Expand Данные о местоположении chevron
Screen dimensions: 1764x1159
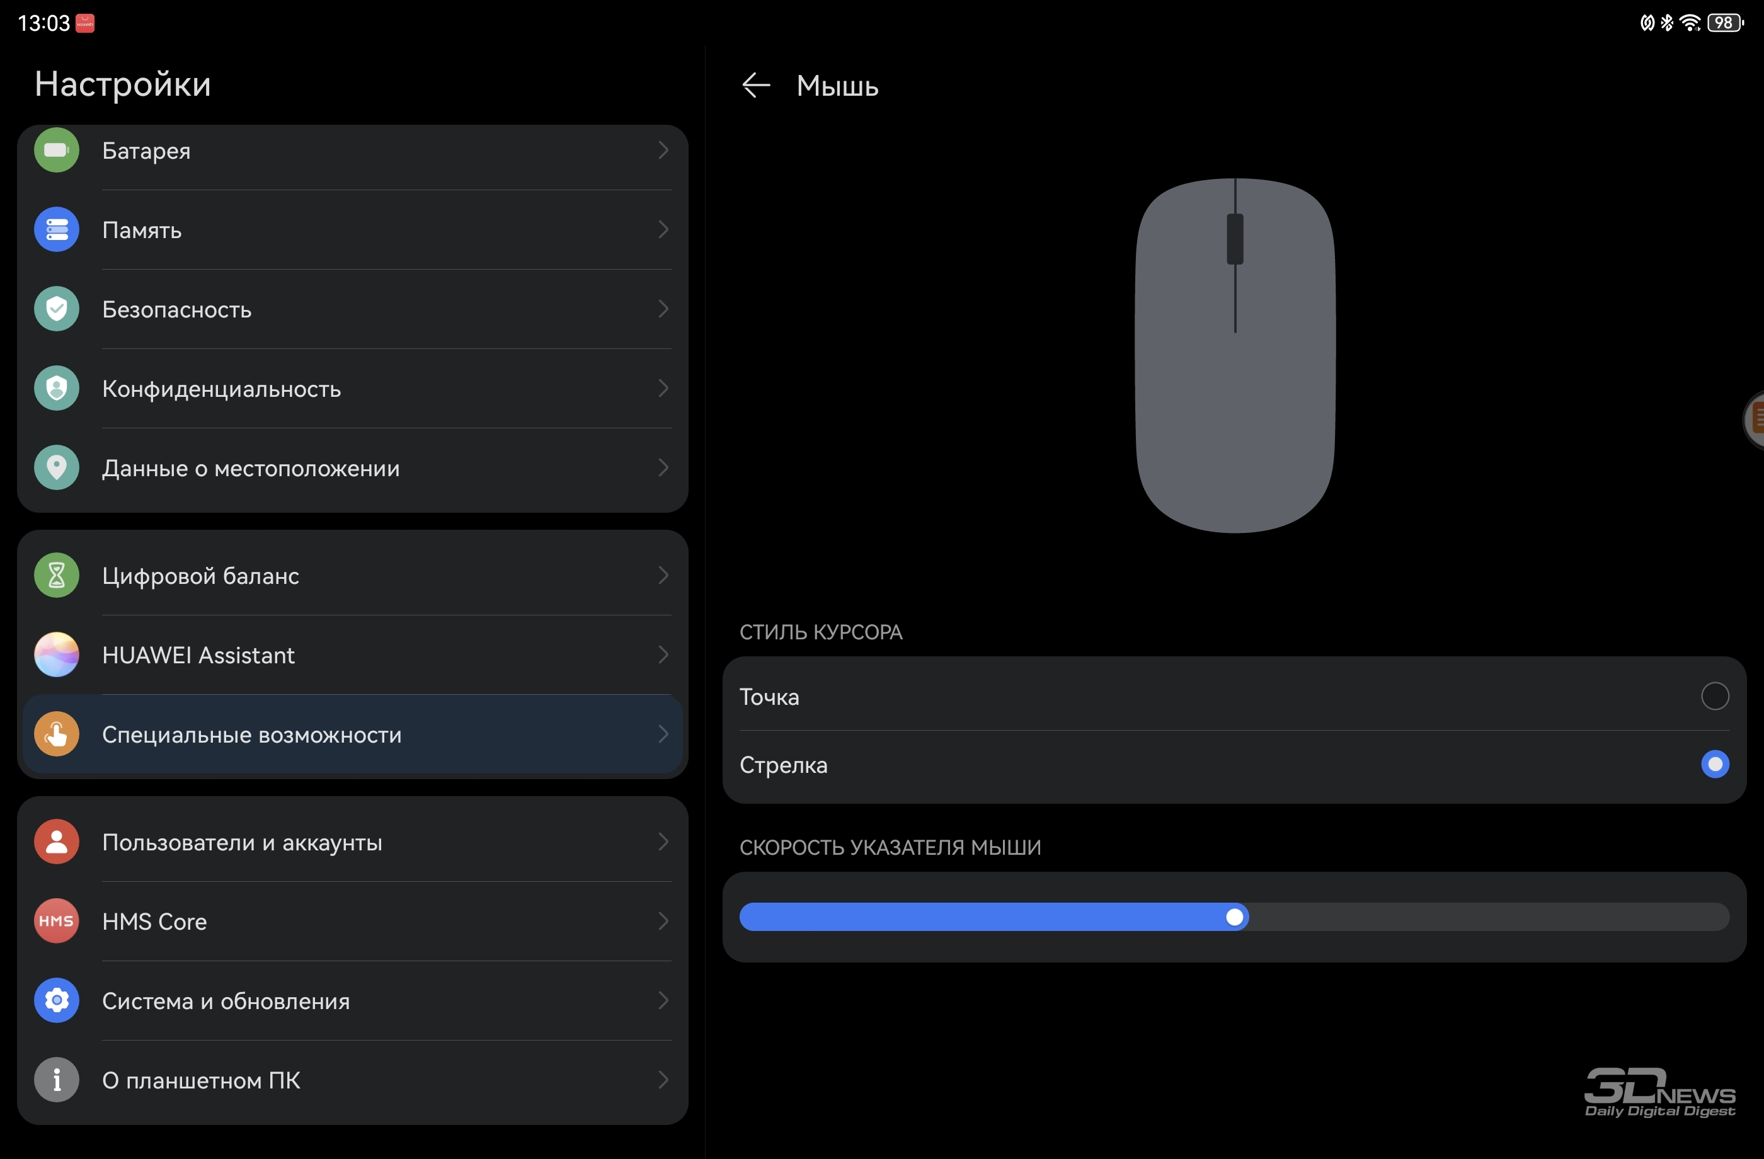click(663, 467)
